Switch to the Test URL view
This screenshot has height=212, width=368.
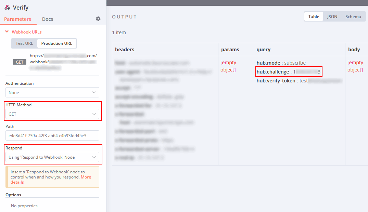24,43
